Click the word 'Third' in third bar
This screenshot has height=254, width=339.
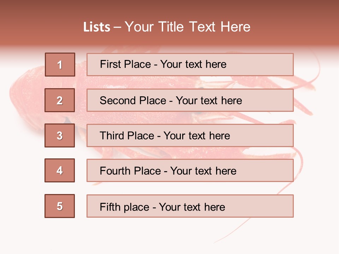point(113,136)
